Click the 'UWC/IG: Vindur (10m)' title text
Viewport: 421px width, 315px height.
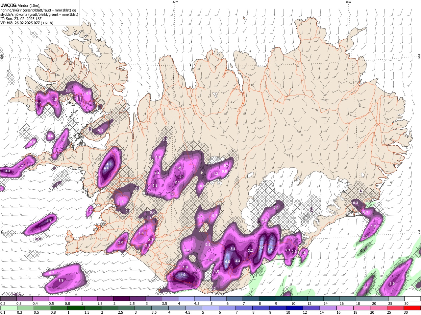(20, 6)
